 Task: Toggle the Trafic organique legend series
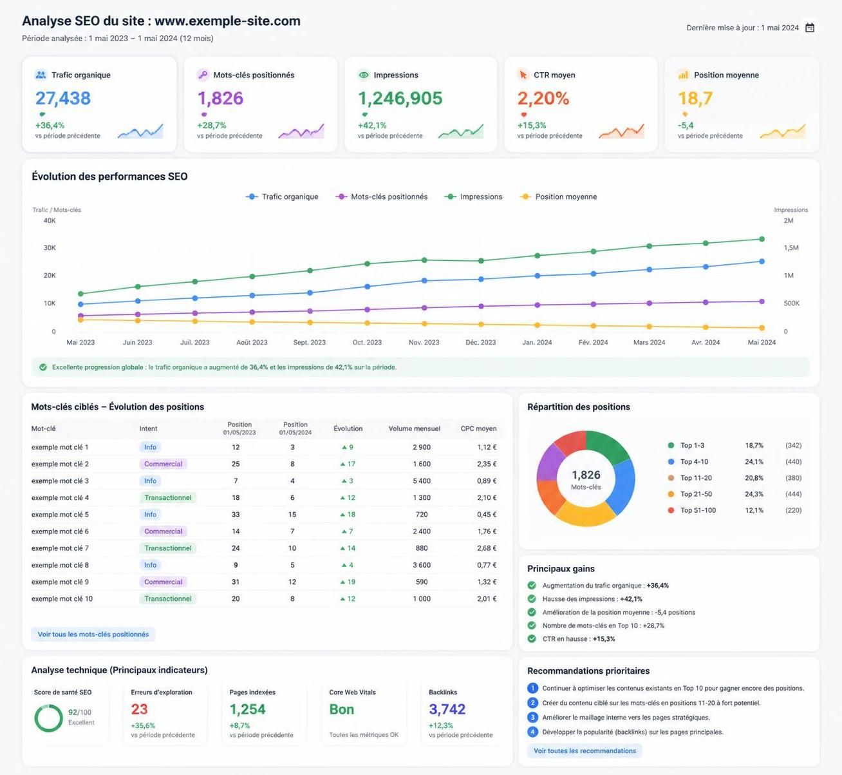pyautogui.click(x=282, y=196)
